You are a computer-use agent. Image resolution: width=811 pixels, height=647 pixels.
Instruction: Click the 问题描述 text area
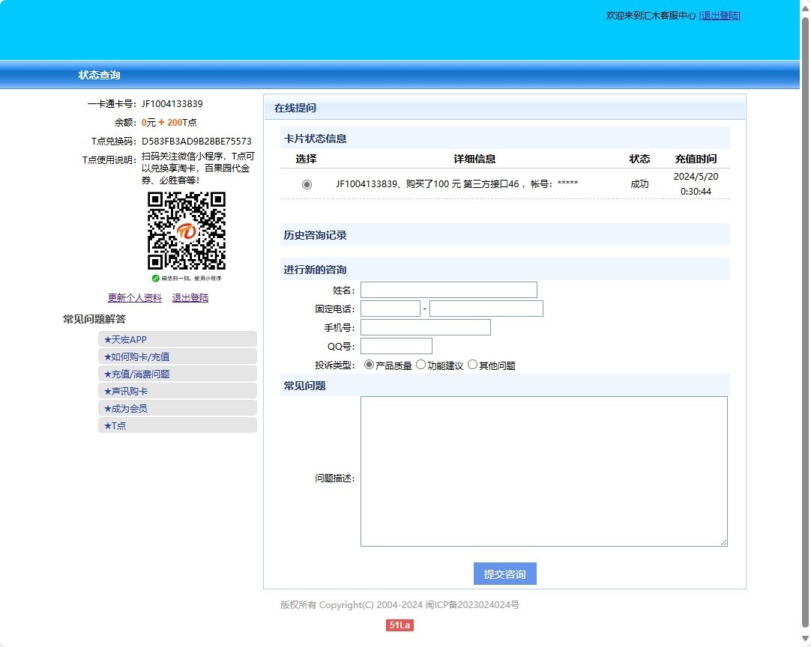pos(543,471)
